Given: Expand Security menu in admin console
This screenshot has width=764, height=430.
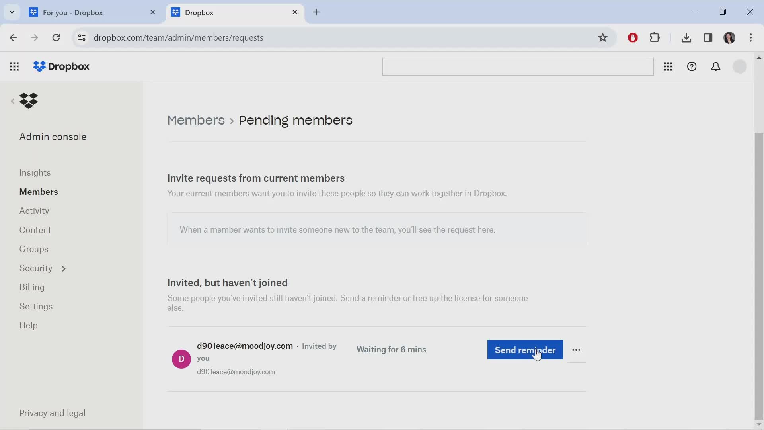Looking at the screenshot, I should click(x=64, y=268).
